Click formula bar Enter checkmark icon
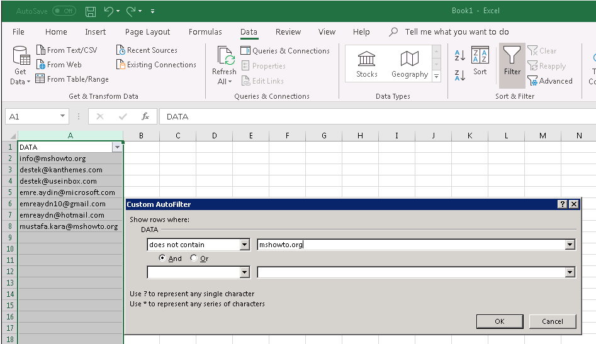Screen dimensions: 596x344 [x=123, y=116]
